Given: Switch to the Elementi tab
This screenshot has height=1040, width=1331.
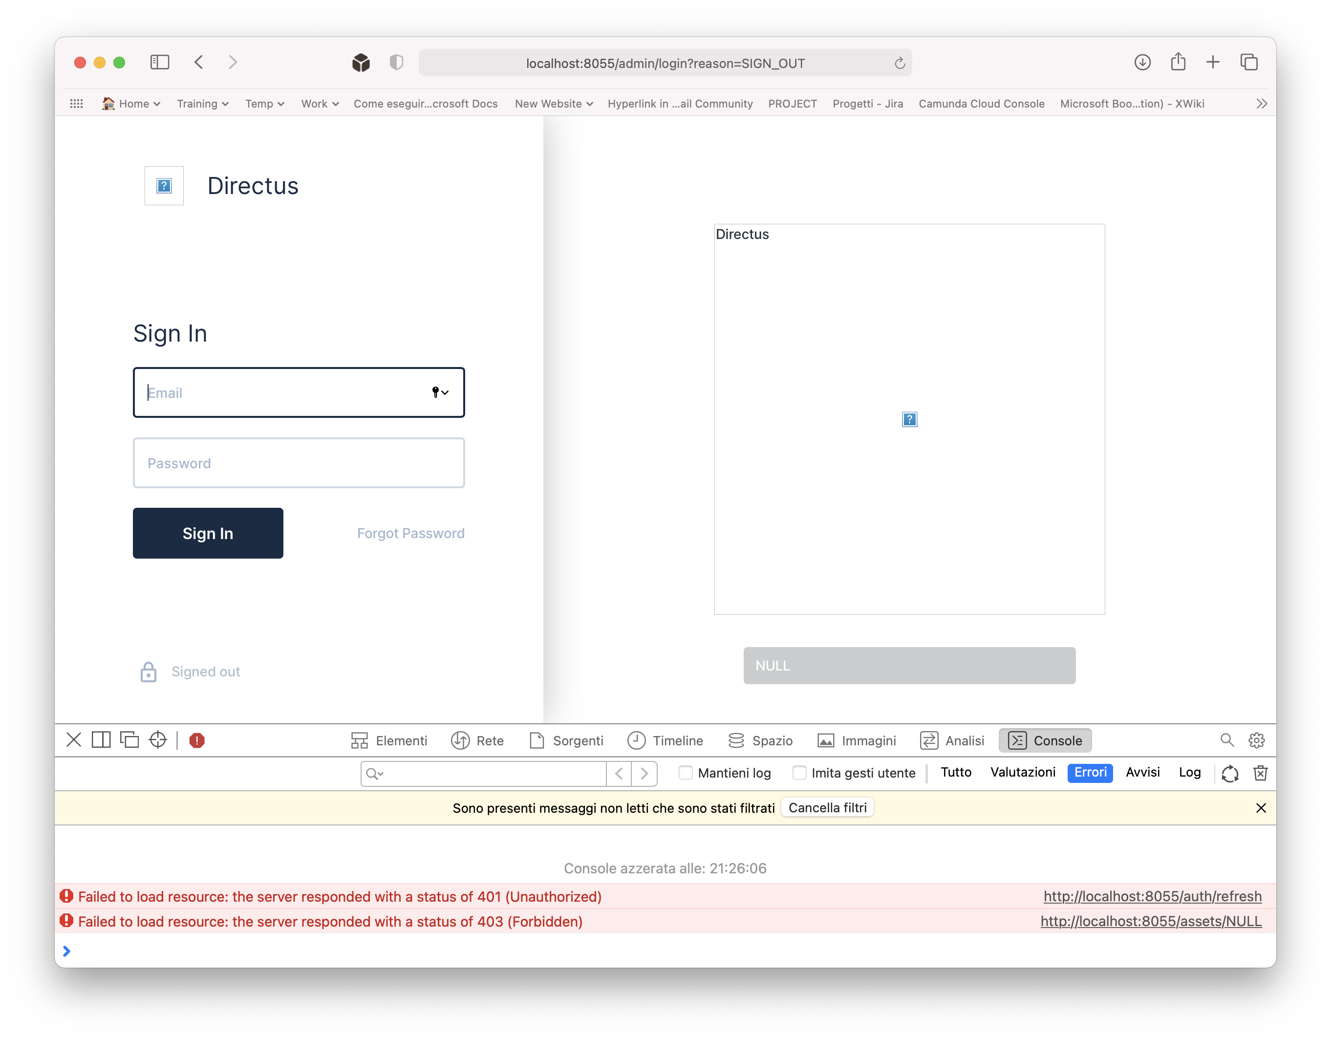Looking at the screenshot, I should [389, 740].
